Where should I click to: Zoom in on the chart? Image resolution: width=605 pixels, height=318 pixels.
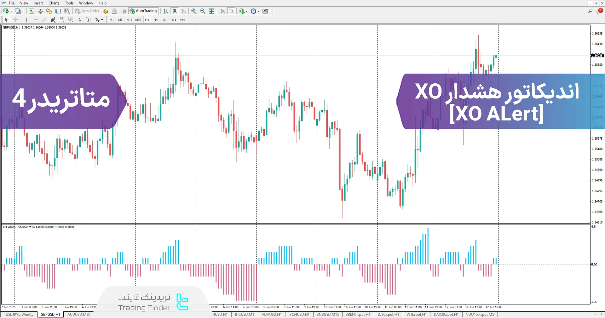[x=194, y=11]
